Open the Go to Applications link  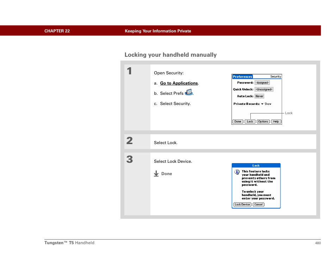(179, 83)
